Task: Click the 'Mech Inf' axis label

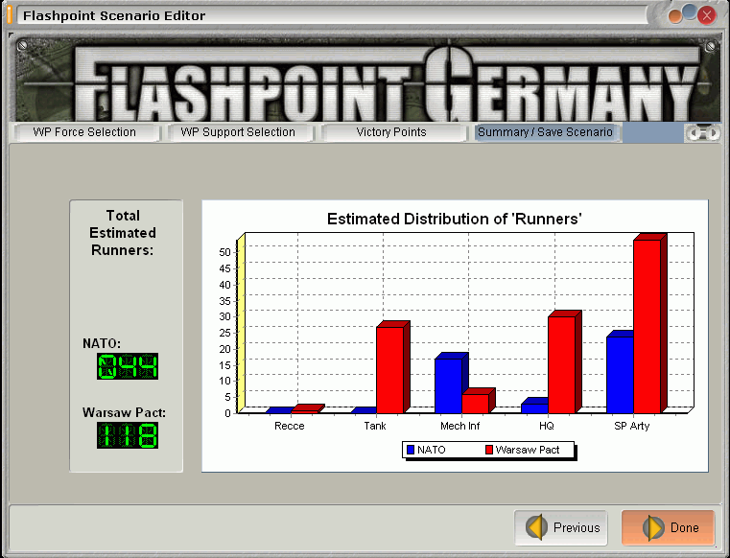Action: [x=460, y=426]
